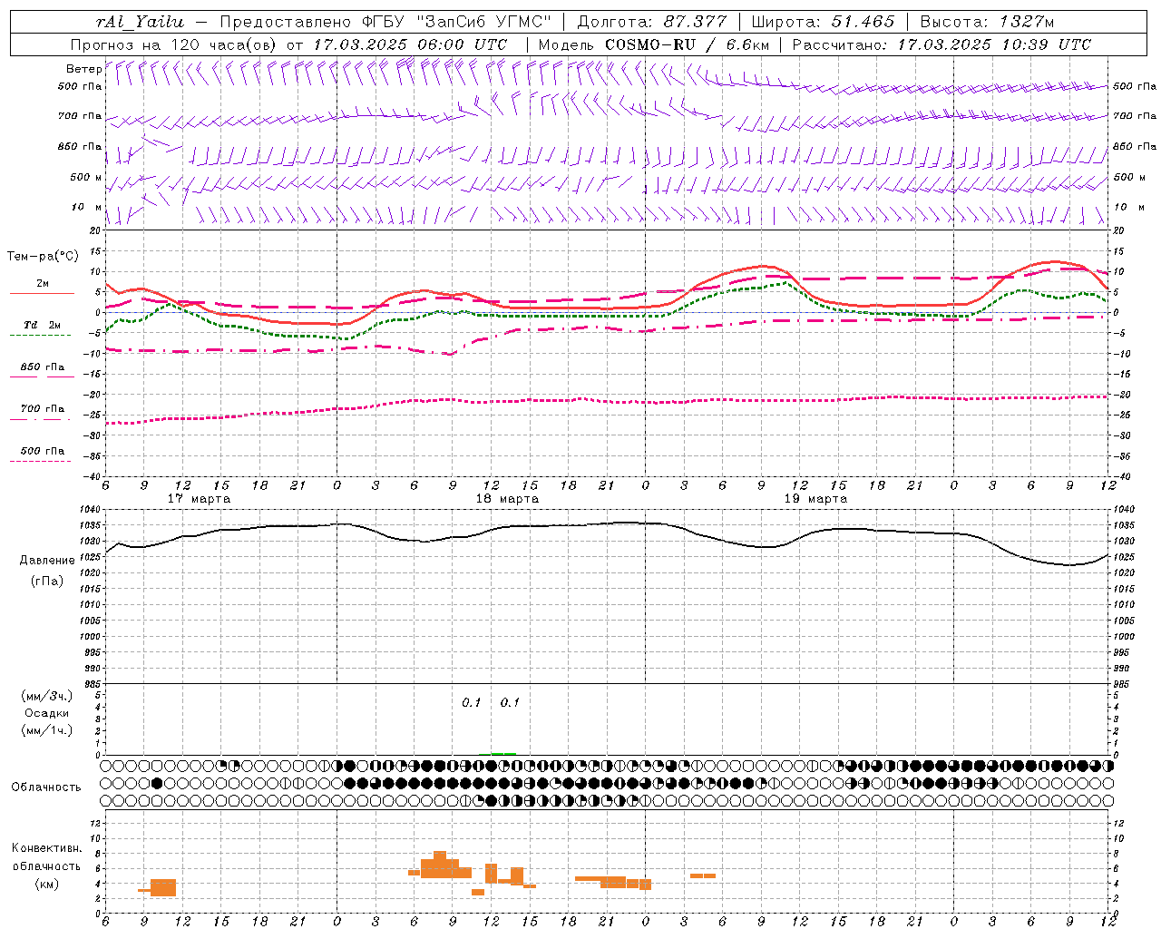Viewport: 1161px width, 929px height.
Task: Click the 19 марта date label
Action: tap(815, 499)
